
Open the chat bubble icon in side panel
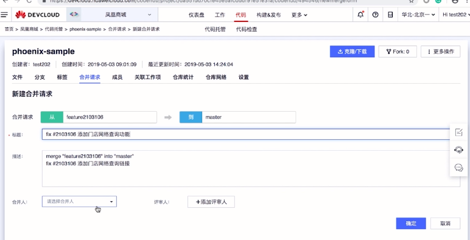[459, 167]
